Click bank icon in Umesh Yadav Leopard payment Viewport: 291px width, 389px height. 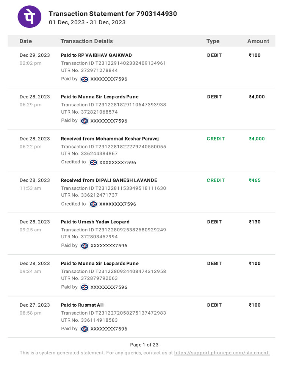click(x=84, y=246)
